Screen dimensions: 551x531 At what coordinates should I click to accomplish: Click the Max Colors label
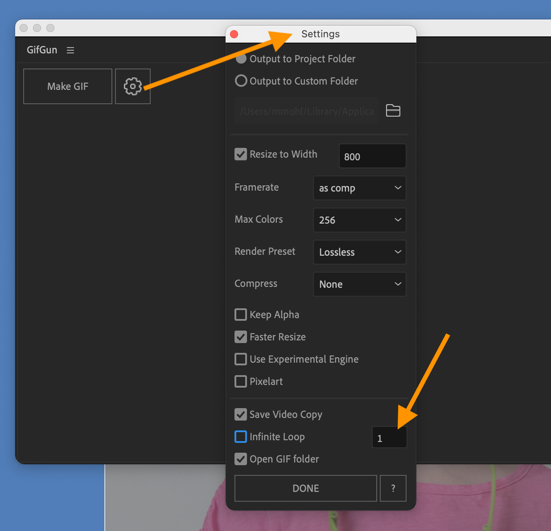[x=259, y=219]
